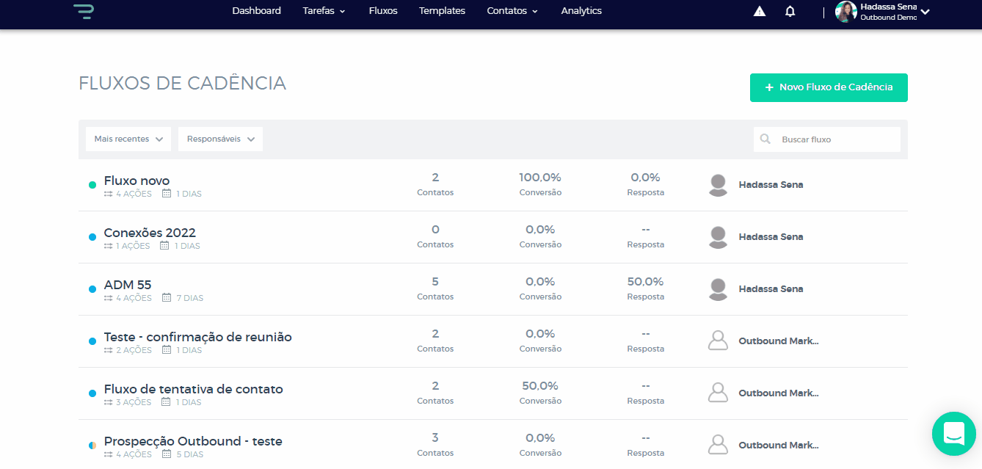The image size is (982, 469).
Task: Click the magnifier icon in search box
Action: pyautogui.click(x=765, y=139)
